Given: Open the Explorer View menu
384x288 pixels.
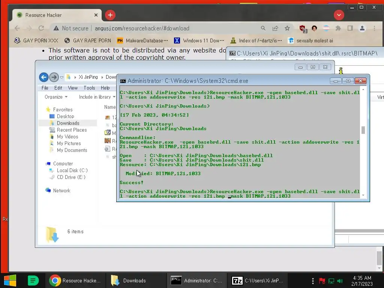Looking at the screenshot, I should click(x=72, y=88).
